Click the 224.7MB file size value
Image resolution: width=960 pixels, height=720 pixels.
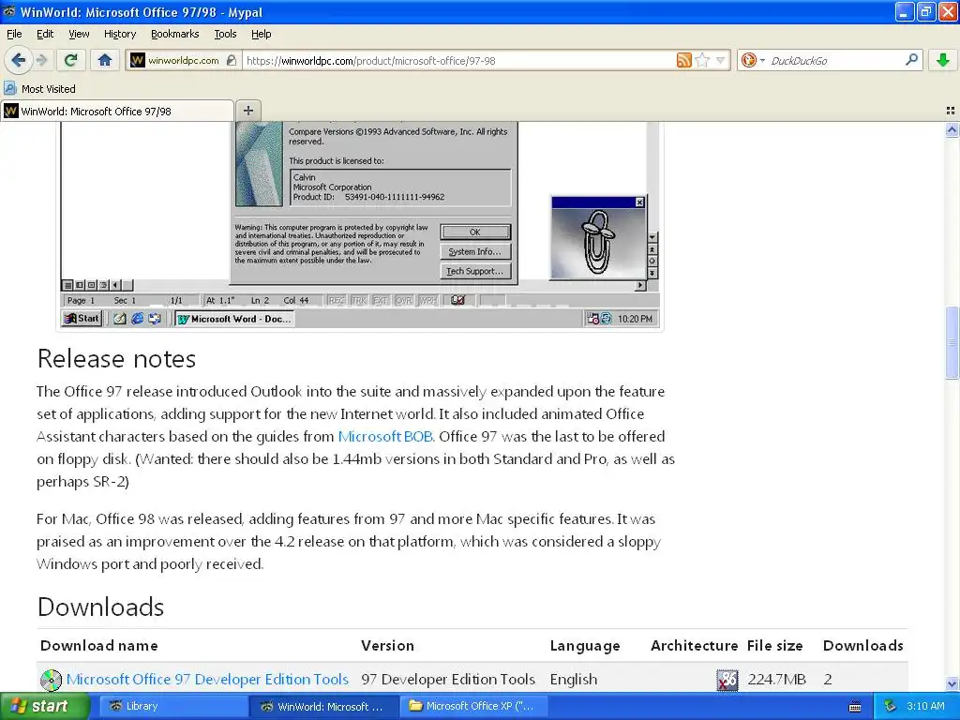776,679
